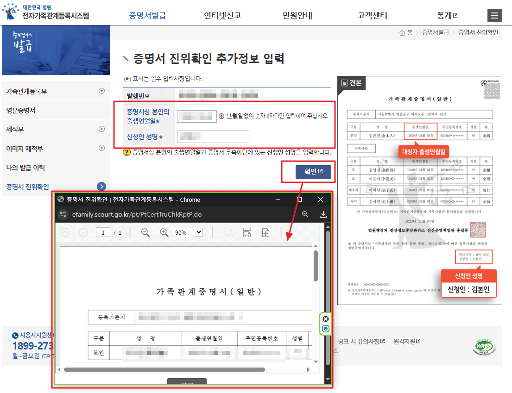Click the previous page arrow in the PDF viewer
This screenshot has width=512, height=393.
65,231
